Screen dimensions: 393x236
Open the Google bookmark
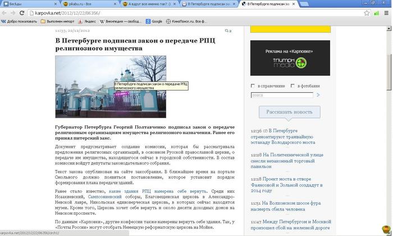[x=154, y=21]
